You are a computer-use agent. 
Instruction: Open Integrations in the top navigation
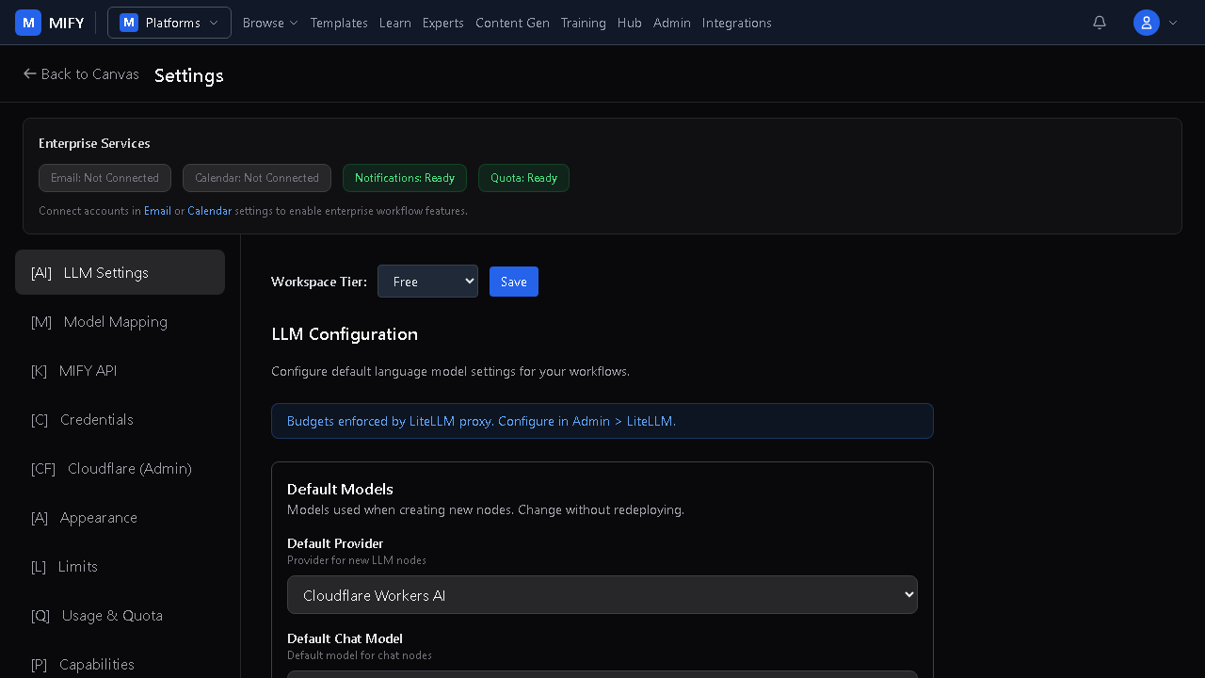[x=736, y=23]
